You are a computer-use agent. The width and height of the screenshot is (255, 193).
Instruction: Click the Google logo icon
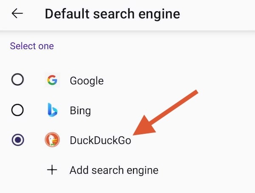point(52,80)
